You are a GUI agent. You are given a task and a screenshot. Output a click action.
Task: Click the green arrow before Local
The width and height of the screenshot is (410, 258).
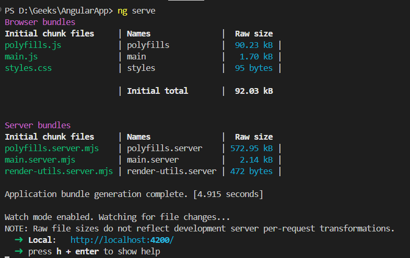(x=19, y=240)
